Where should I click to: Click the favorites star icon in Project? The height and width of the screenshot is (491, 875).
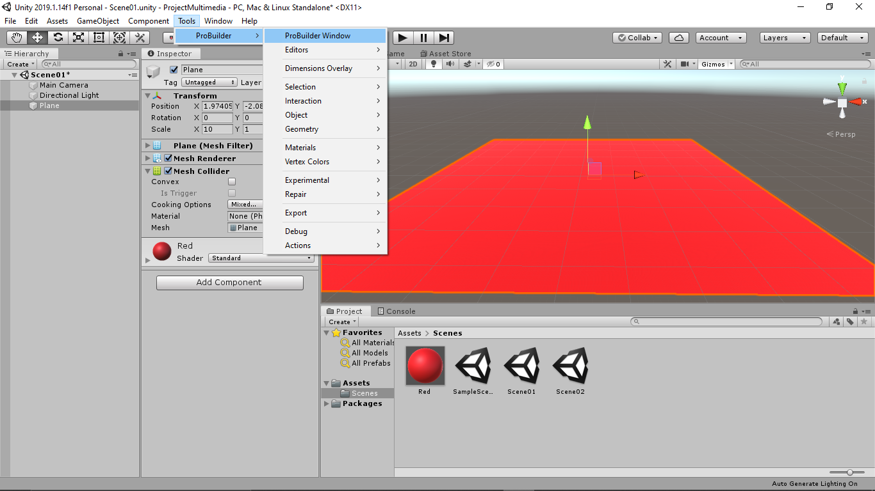(x=863, y=322)
